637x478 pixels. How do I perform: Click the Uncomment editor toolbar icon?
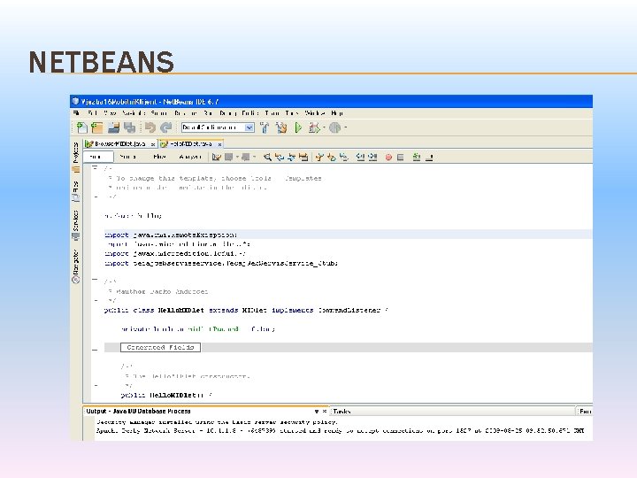pyautogui.click(x=429, y=157)
